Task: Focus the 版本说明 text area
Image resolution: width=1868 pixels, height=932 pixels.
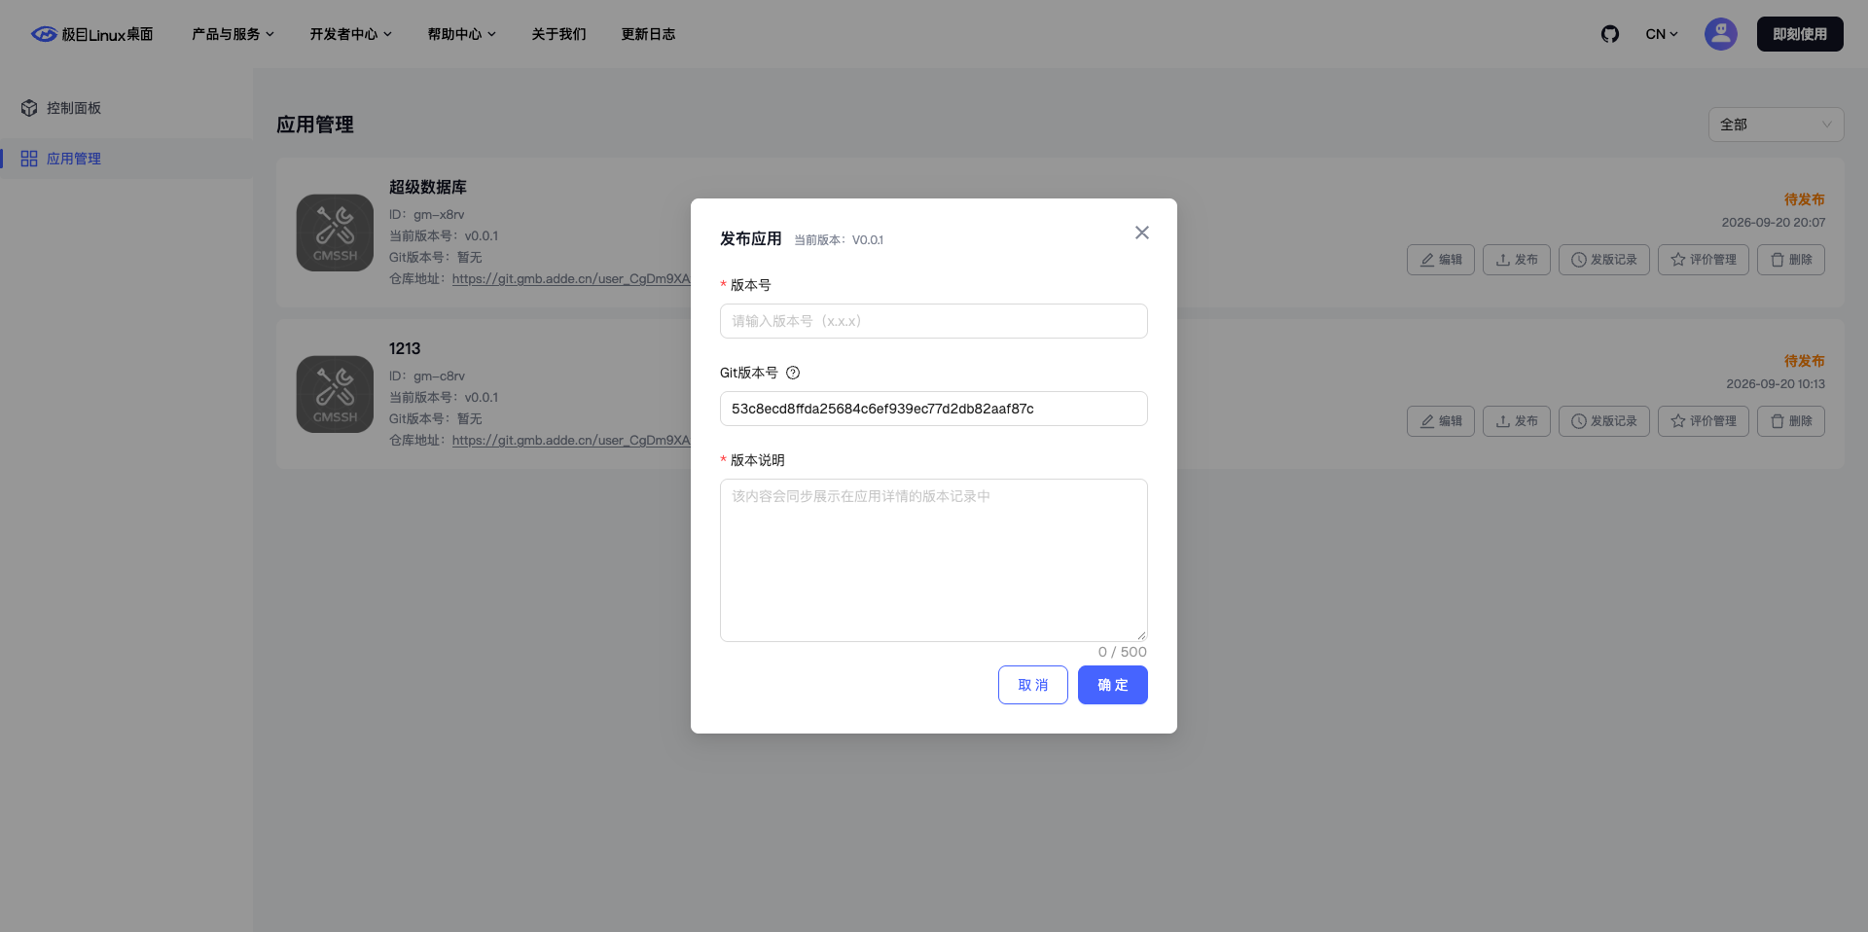Action: pyautogui.click(x=934, y=560)
